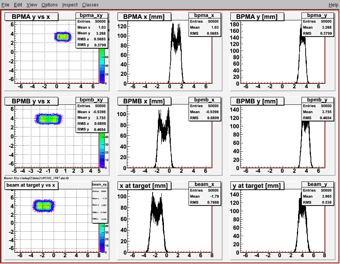The height and width of the screenshot is (264, 340).
Task: Click the beam at target color palette
Action: point(102,238)
